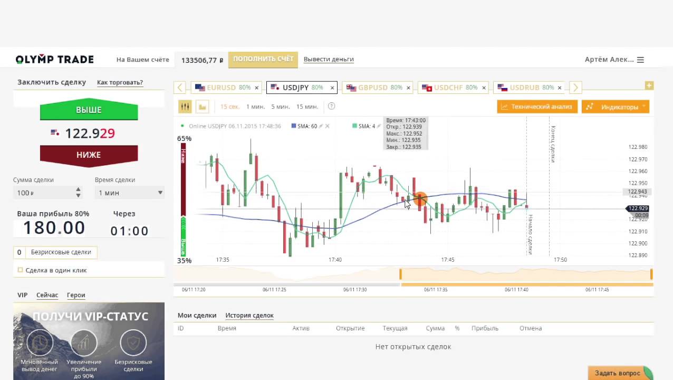
Task: Click the Задать вопрос button
Action: [620, 373]
